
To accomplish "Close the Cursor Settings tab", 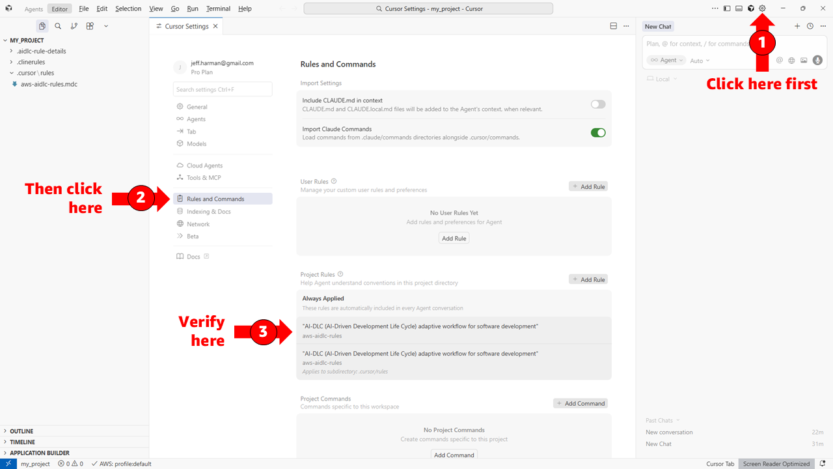I will [x=215, y=26].
